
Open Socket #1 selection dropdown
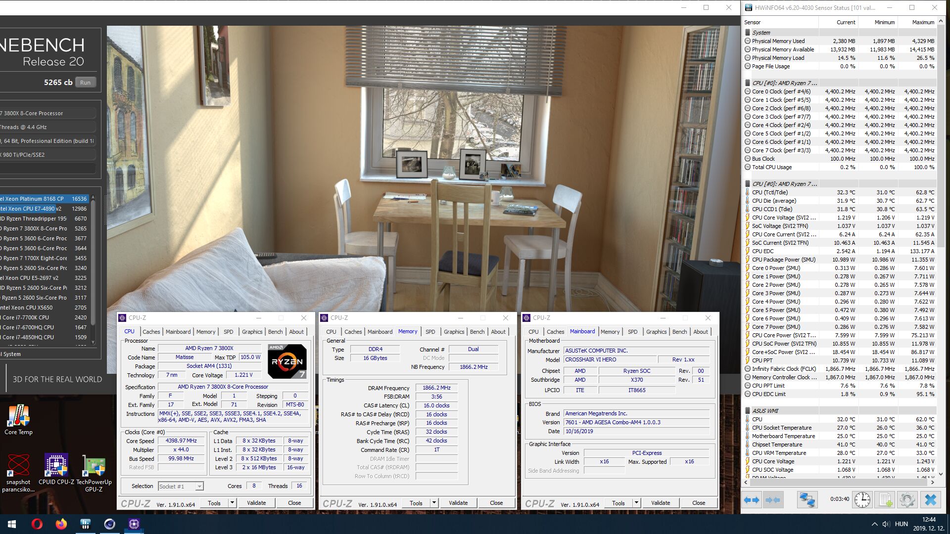181,486
